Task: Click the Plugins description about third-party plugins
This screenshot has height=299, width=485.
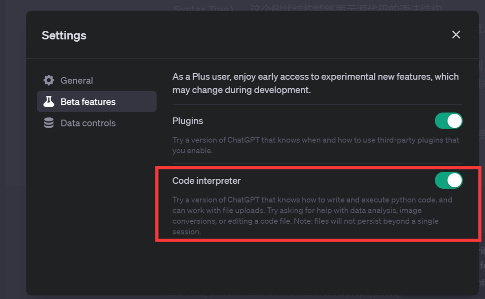Action: coord(316,145)
